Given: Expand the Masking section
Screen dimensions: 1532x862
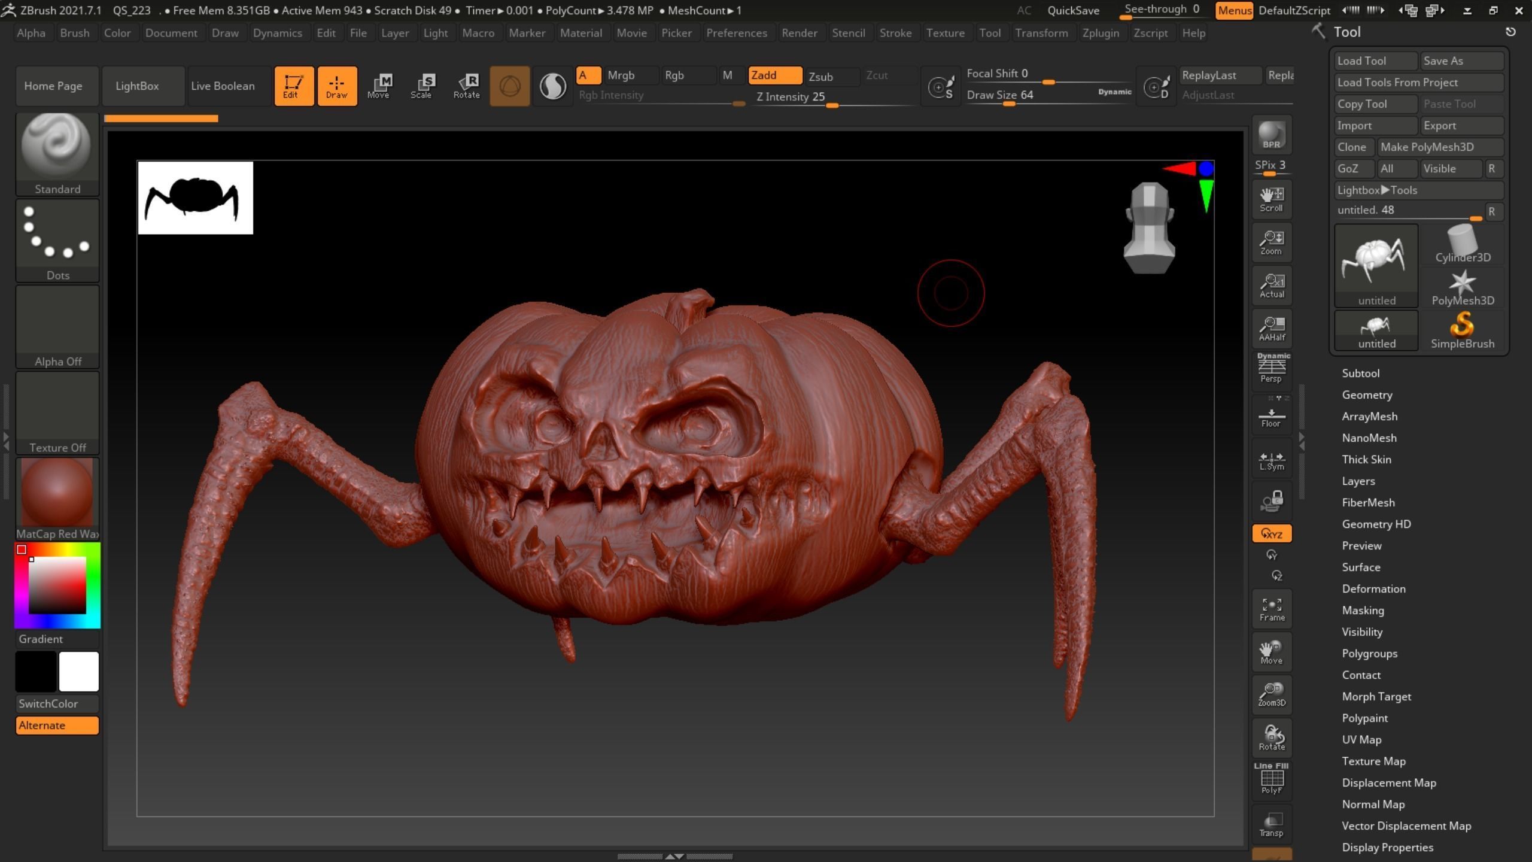Looking at the screenshot, I should (1363, 610).
